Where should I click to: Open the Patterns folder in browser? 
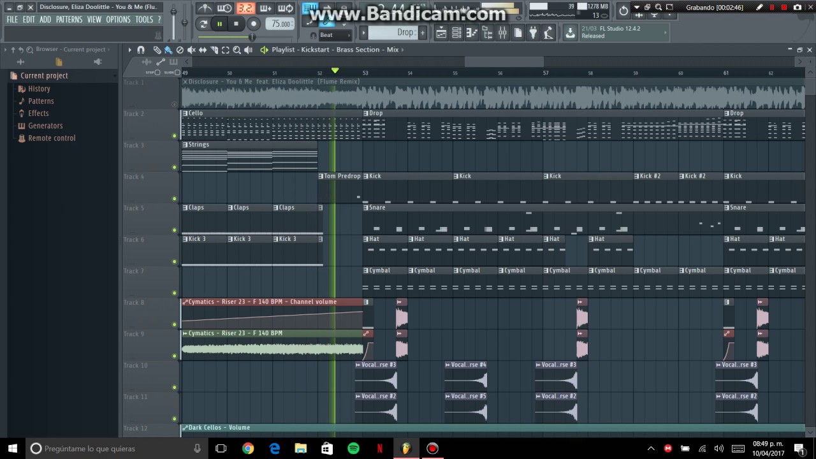pyautogui.click(x=41, y=101)
